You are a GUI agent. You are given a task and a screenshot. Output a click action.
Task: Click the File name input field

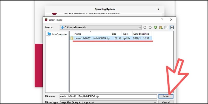[x=108, y=96]
